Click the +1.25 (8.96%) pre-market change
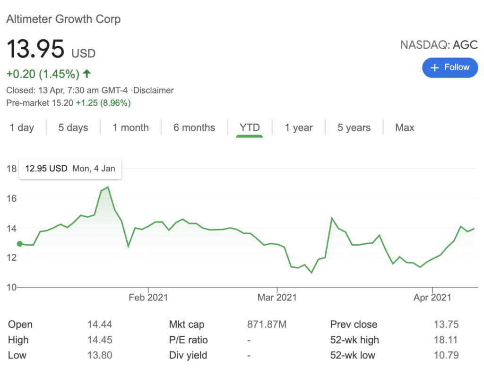The image size is (484, 368). (104, 103)
